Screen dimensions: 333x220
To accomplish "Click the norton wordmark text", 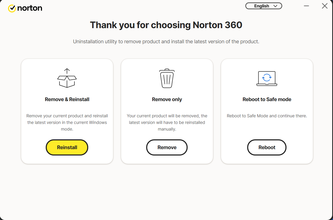I will click(x=30, y=8).
